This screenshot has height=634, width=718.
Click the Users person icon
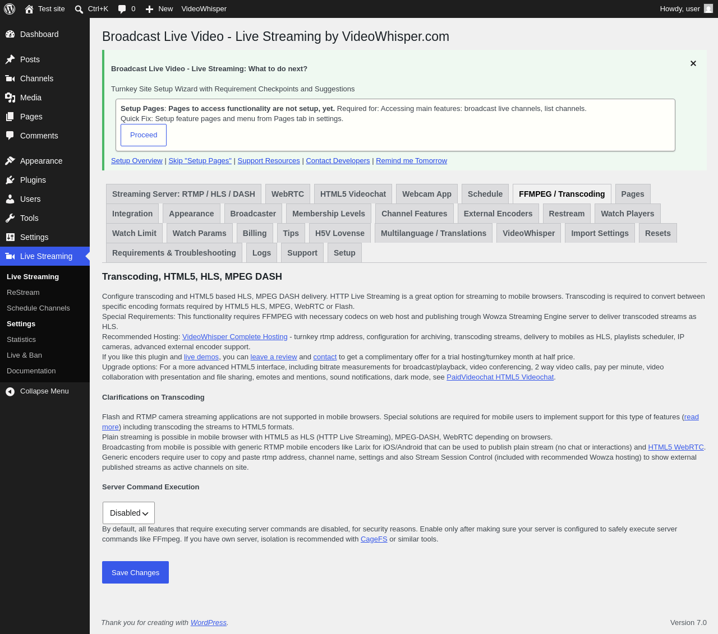pos(10,199)
